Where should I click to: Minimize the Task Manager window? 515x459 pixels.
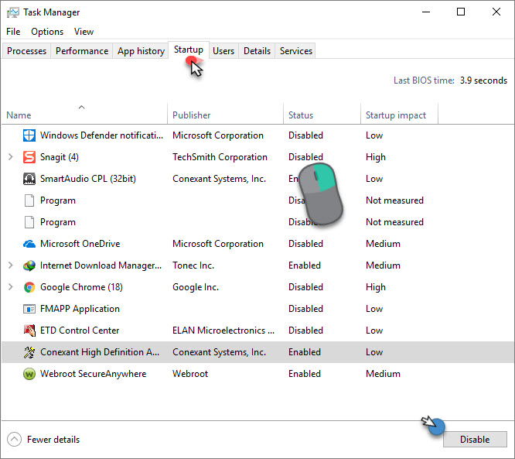click(426, 12)
